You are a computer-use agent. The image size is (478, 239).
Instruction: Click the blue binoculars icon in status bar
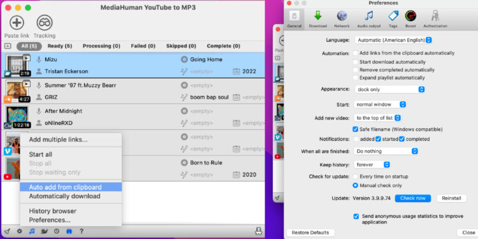(x=69, y=231)
